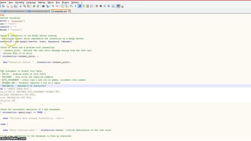
Task: Click the 'define variables' comment line
Action: [10, 18]
